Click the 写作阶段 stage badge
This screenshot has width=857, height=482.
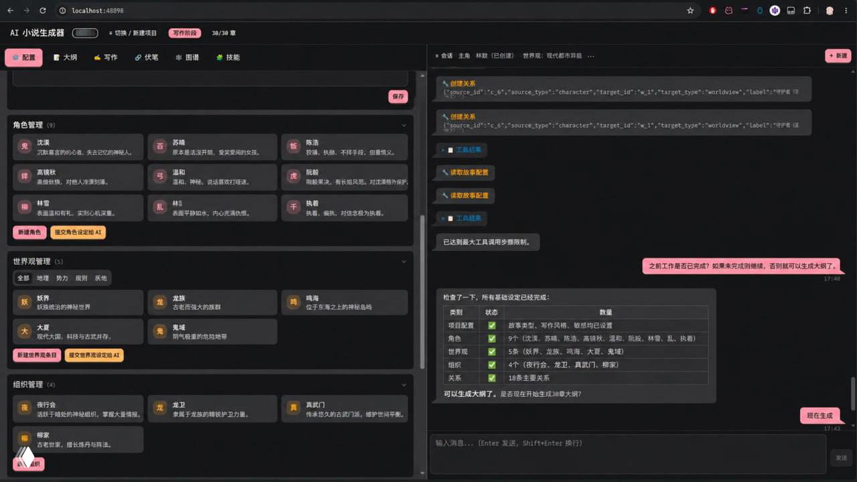185,33
